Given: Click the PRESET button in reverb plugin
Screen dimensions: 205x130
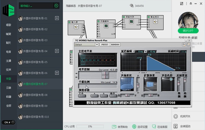Looking at the screenshot, I should 105,44.
